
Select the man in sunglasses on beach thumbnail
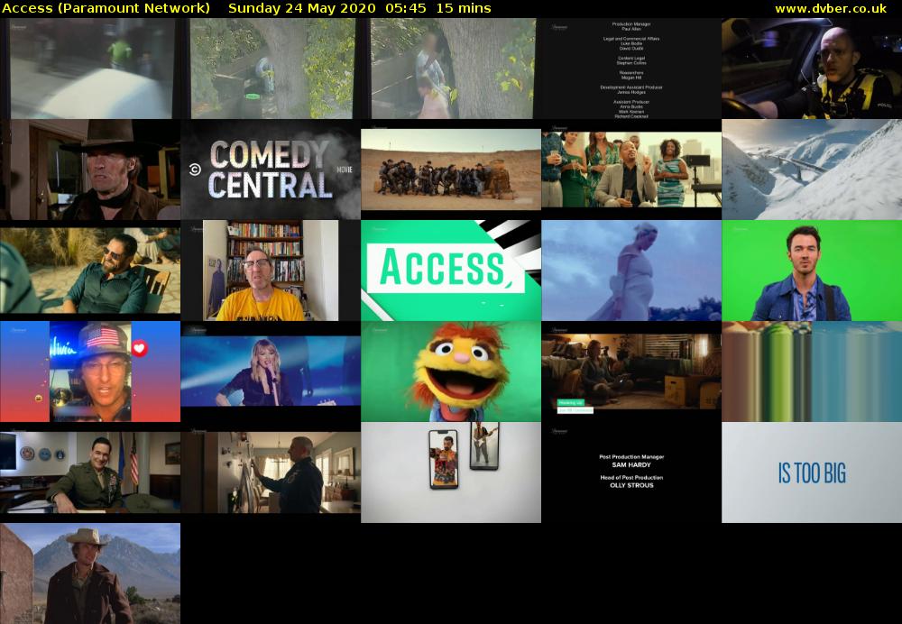pos(90,271)
